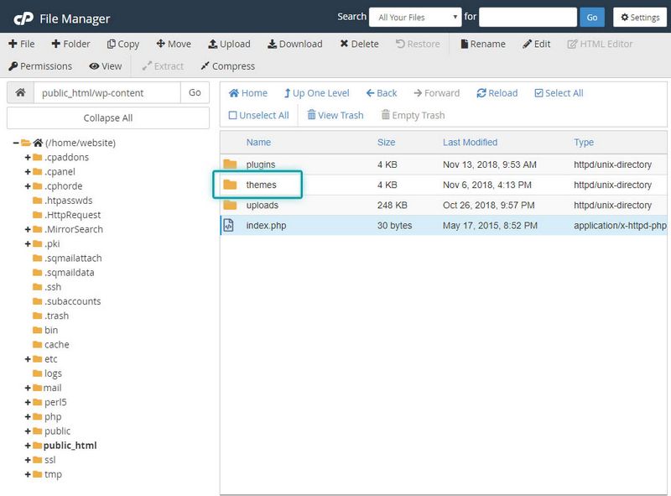Click Collapse All button

pyautogui.click(x=108, y=117)
